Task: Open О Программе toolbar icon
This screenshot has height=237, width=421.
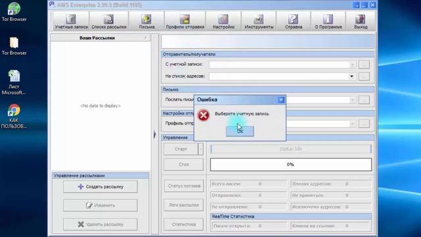Action: (x=328, y=21)
